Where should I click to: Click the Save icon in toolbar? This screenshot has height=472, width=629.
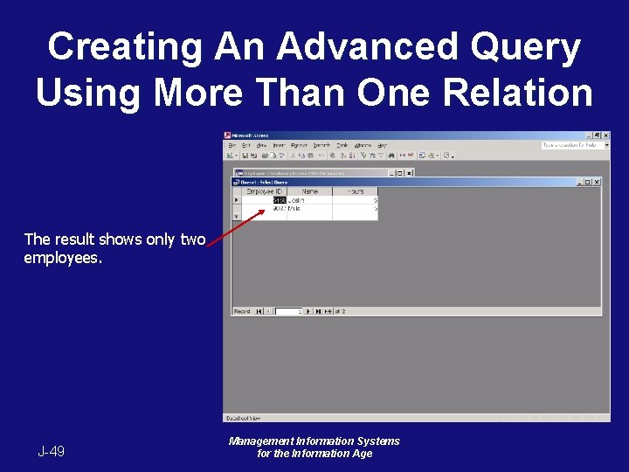pyautogui.click(x=245, y=156)
